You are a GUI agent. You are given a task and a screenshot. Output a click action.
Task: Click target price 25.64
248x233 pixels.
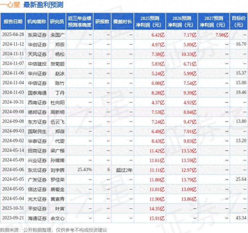pyautogui.click(x=241, y=179)
